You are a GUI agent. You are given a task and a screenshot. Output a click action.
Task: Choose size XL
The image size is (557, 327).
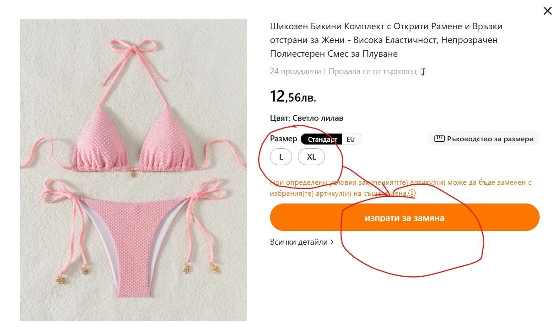[x=311, y=157]
